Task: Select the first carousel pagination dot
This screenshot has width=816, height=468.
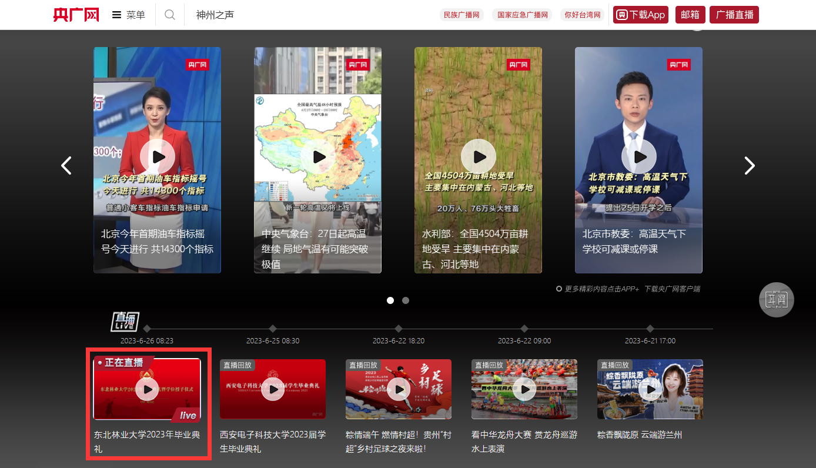Action: coord(390,300)
